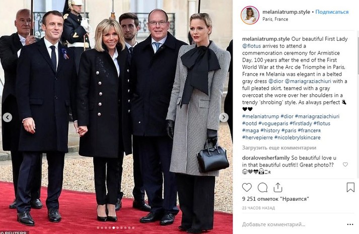The image size is (359, 234).
Task: Share the post using the share icon
Action: [x=277, y=188]
